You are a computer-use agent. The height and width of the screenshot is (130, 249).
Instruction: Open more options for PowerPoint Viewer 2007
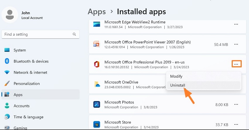pyautogui.click(x=236, y=44)
